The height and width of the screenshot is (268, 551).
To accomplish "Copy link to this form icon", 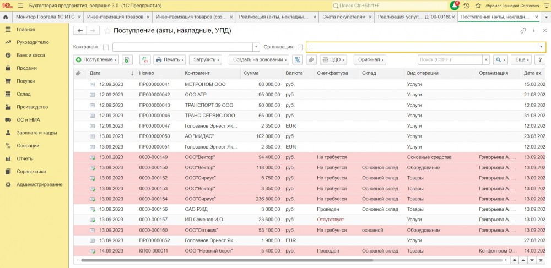I will click(523, 31).
